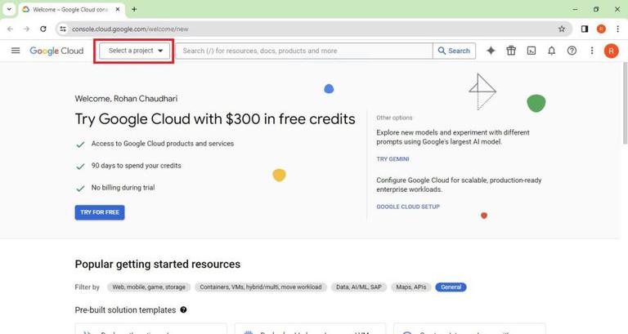The width and height of the screenshot is (628, 334).
Task: Open the Chrome profile avatar
Action: [601, 29]
